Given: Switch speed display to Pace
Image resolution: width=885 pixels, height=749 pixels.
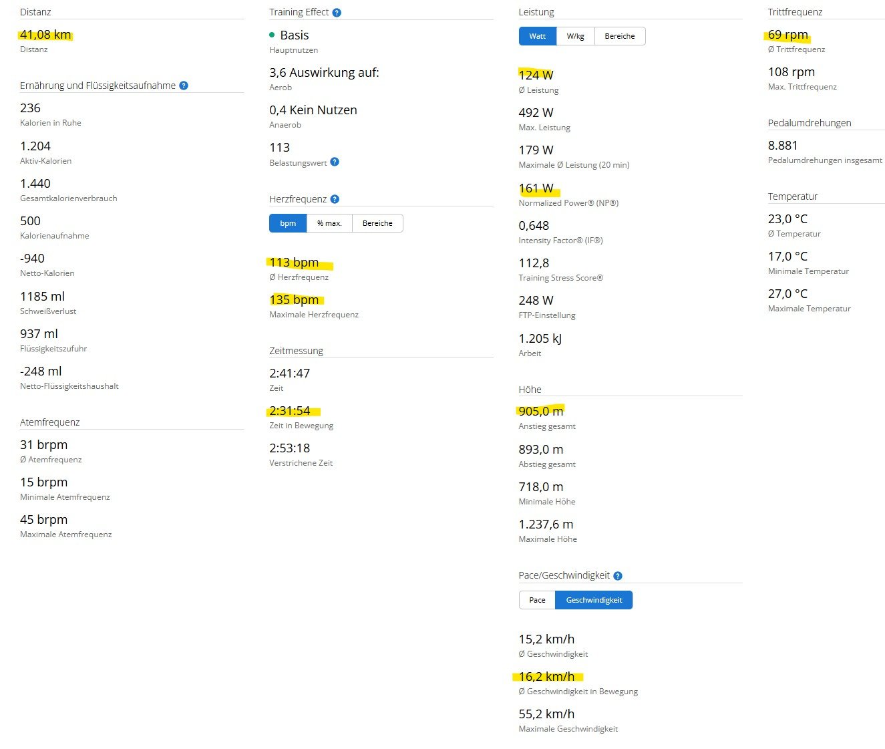Looking at the screenshot, I should (x=537, y=600).
